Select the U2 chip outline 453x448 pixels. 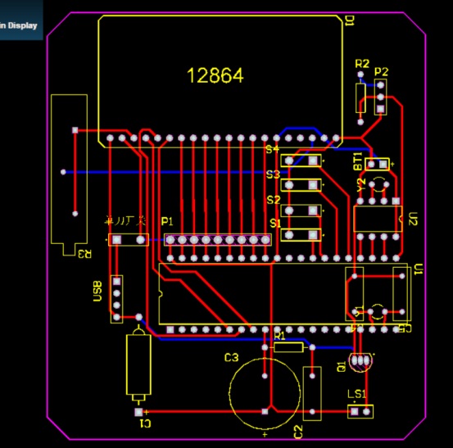(x=378, y=219)
